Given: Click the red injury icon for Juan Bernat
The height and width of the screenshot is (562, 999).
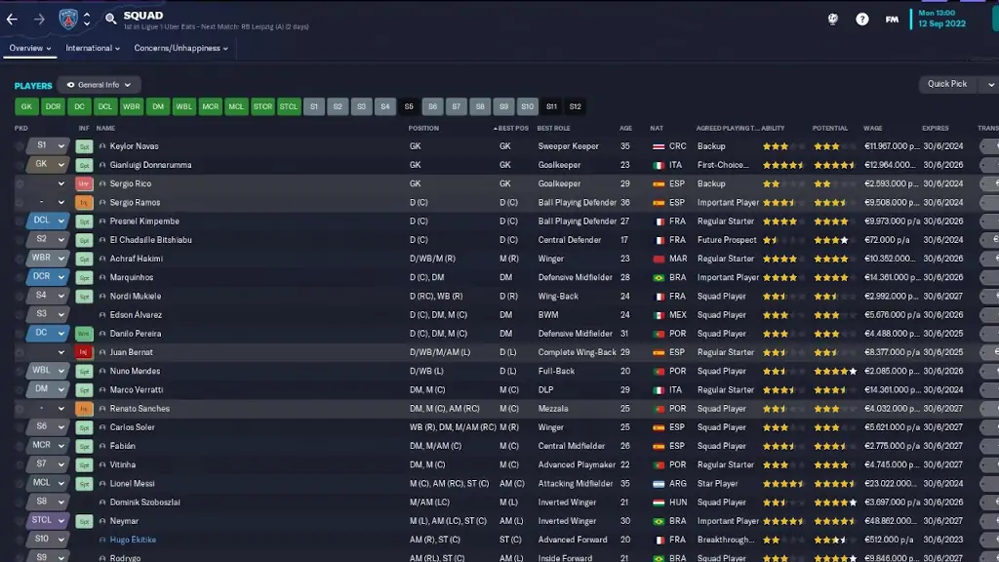Looking at the screenshot, I should (84, 352).
